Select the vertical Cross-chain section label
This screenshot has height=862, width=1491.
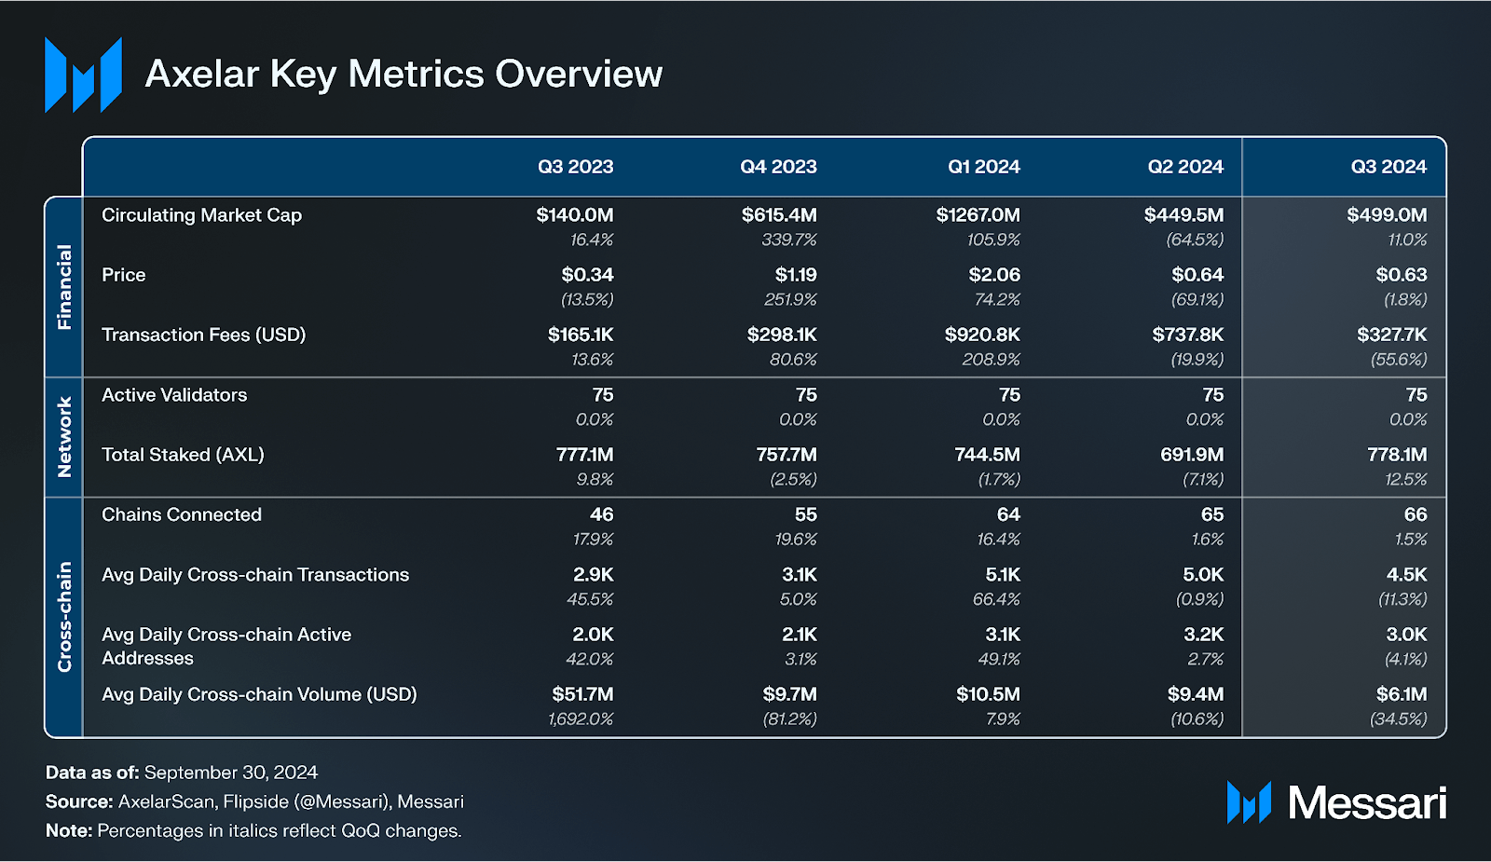(64, 617)
